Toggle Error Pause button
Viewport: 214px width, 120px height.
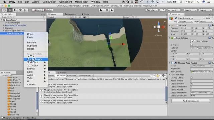pyautogui.click(x=71, y=75)
